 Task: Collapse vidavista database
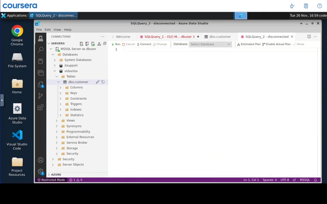click(55, 71)
